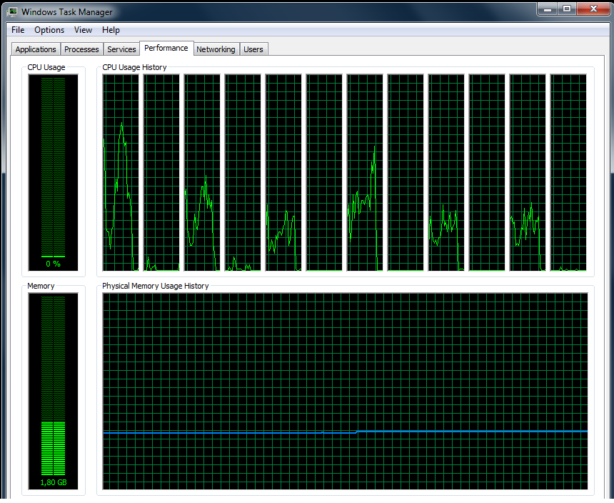Open the View menu
614x503 pixels.
point(83,30)
